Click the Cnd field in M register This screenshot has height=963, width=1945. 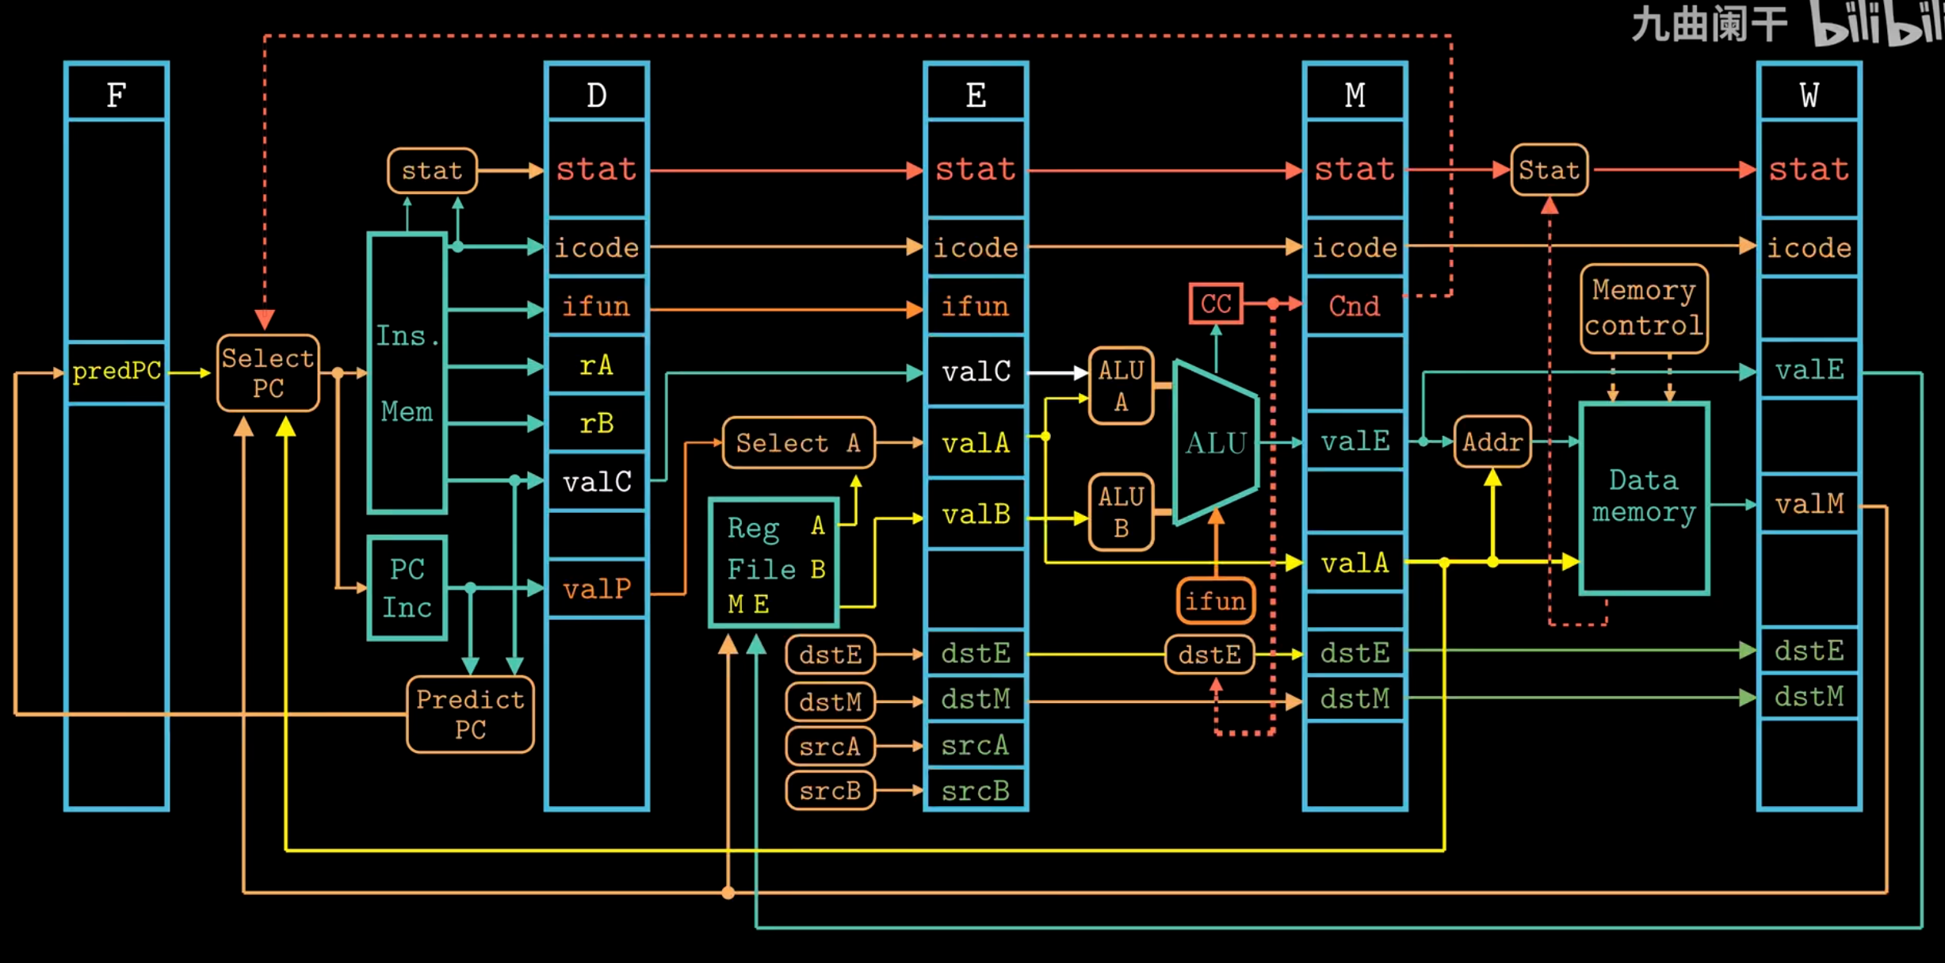tap(1355, 306)
